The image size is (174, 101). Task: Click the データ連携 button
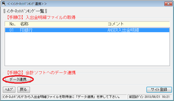point(18,79)
